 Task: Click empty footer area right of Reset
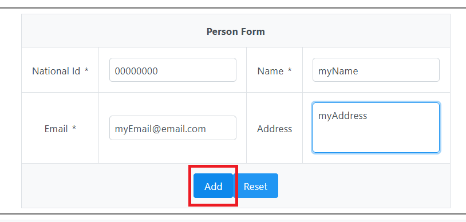(364, 186)
